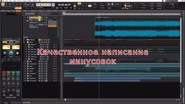Screen dimensions: 185x104
Task: Collapse the Drums folder
Action: pyautogui.click(x=24, y=42)
